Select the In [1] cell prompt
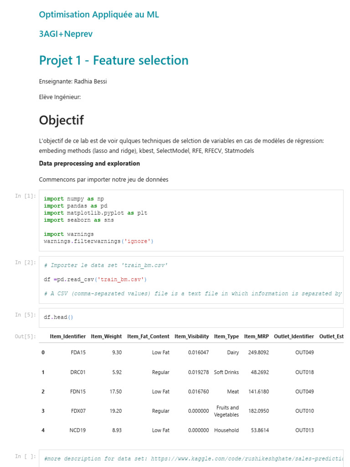 (25, 196)
